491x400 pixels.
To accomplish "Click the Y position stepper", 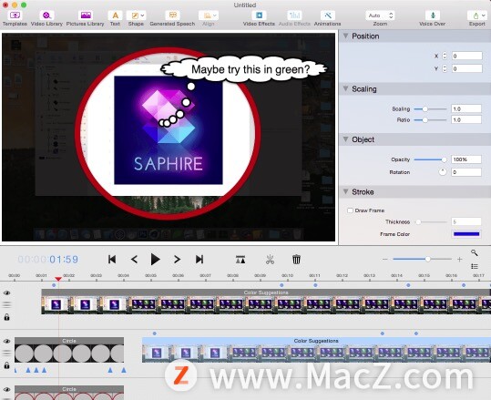I will 445,68.
